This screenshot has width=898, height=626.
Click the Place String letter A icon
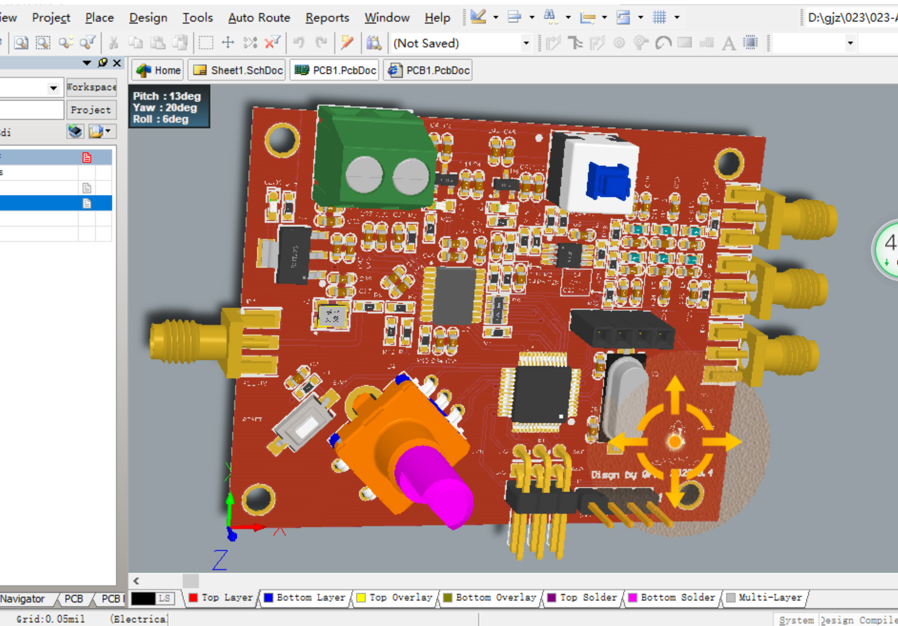coord(728,43)
